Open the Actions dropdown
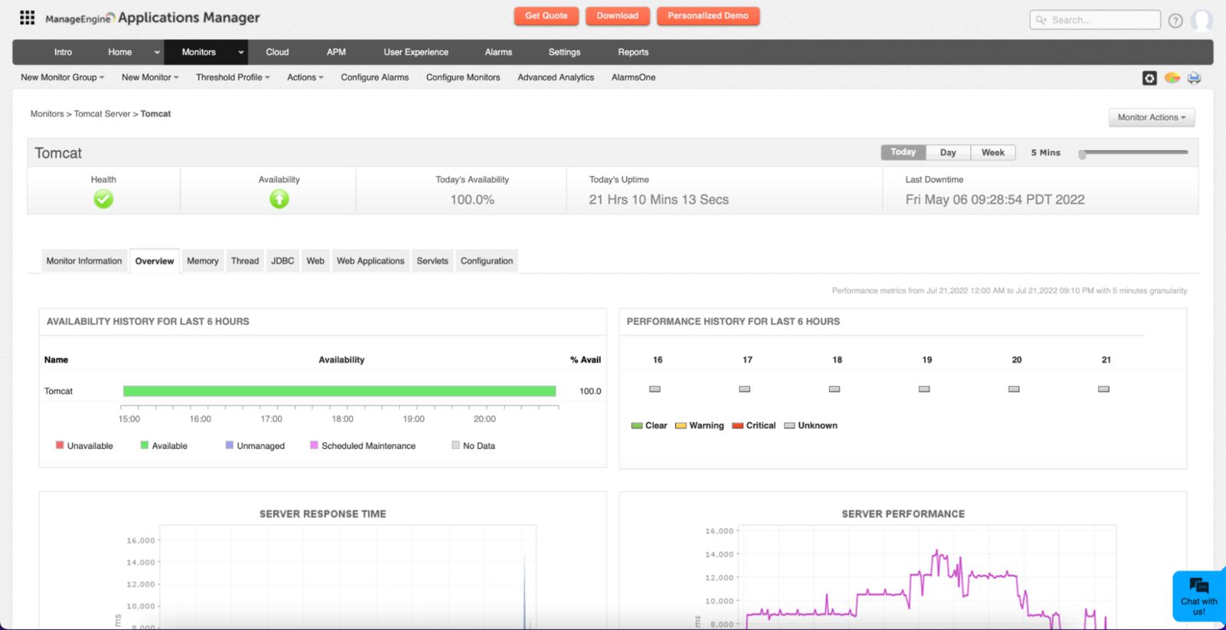1226x630 pixels. [305, 77]
